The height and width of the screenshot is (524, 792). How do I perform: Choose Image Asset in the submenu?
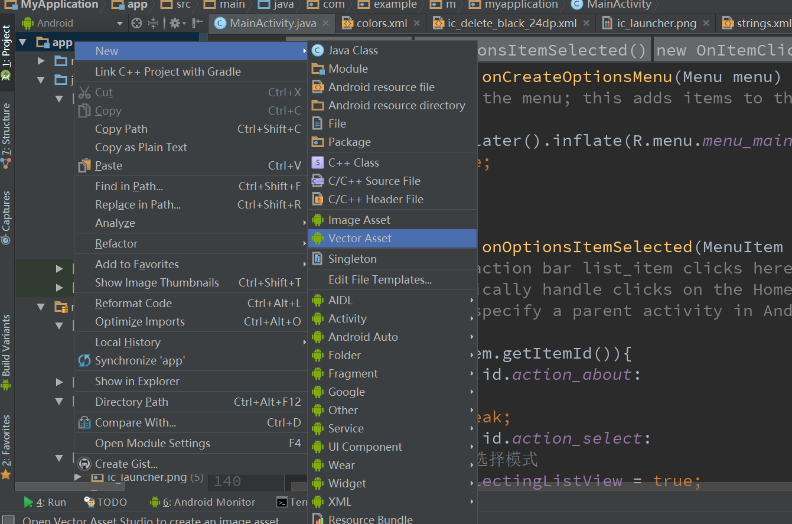point(358,219)
